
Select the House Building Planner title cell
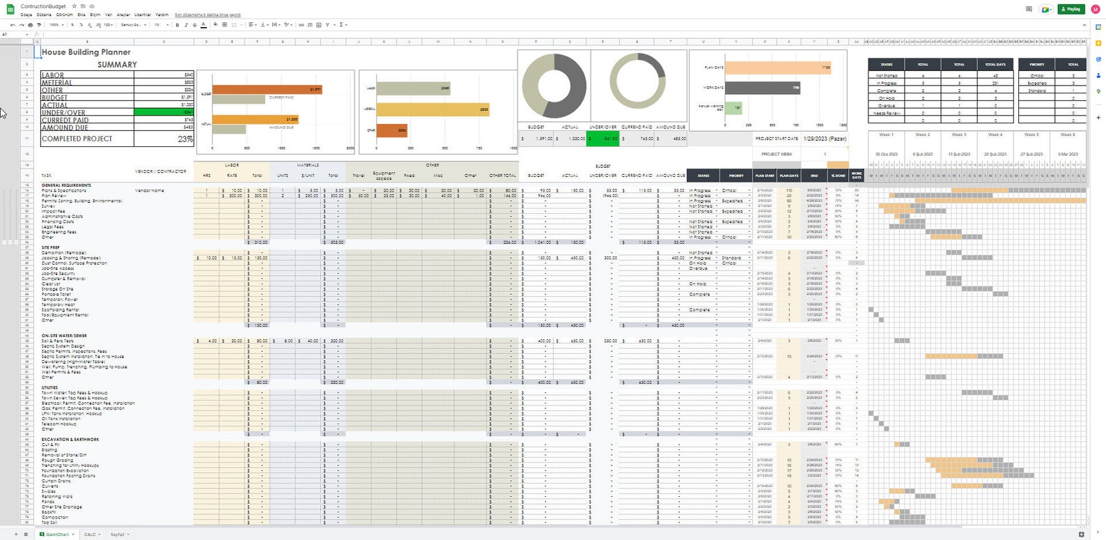(x=86, y=52)
